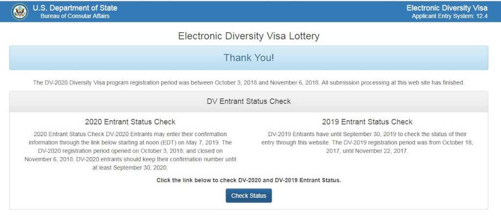Click the September 30, 2020 text in the 2020 paragraph
501x222 pixels.
pos(139,167)
